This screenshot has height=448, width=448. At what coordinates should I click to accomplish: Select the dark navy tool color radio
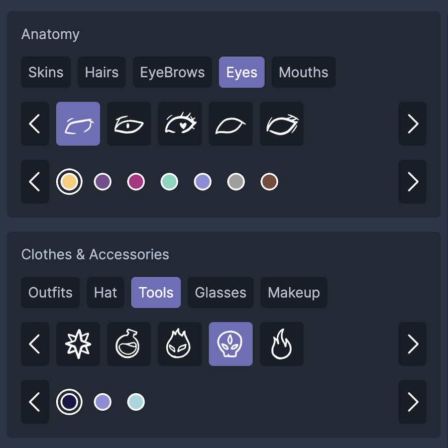[69, 402]
